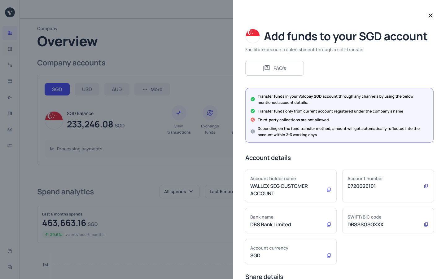Select the SGD account tab
The width and height of the screenshot is (446, 279).
(57, 89)
